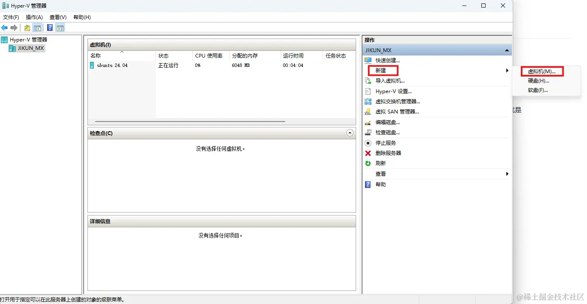Click the 6048 MB memory cell
This screenshot has width=587, height=304.
[x=241, y=66]
